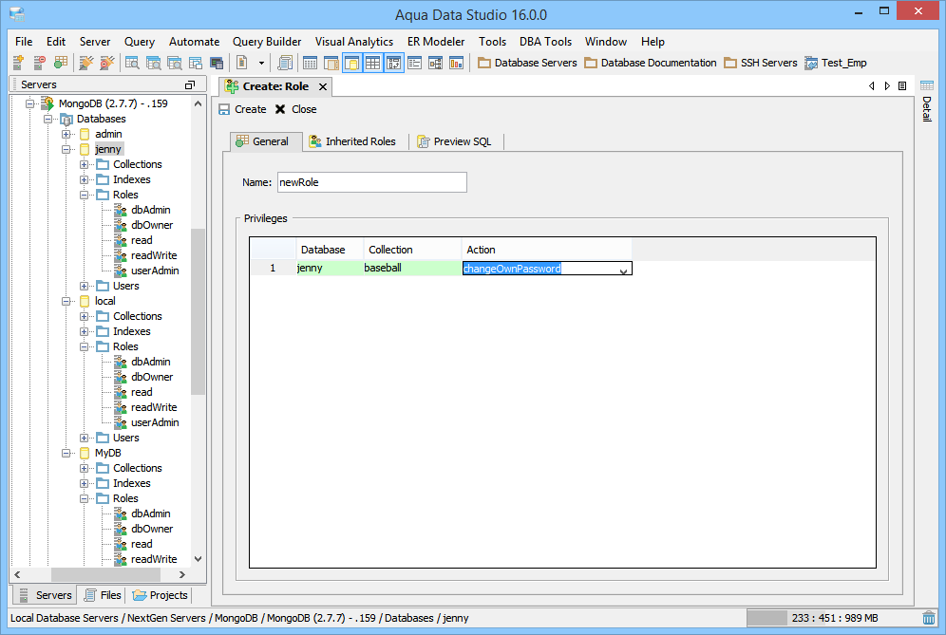The height and width of the screenshot is (635, 946).
Task: Click the table with side panel toolbar icon
Action: point(331,62)
